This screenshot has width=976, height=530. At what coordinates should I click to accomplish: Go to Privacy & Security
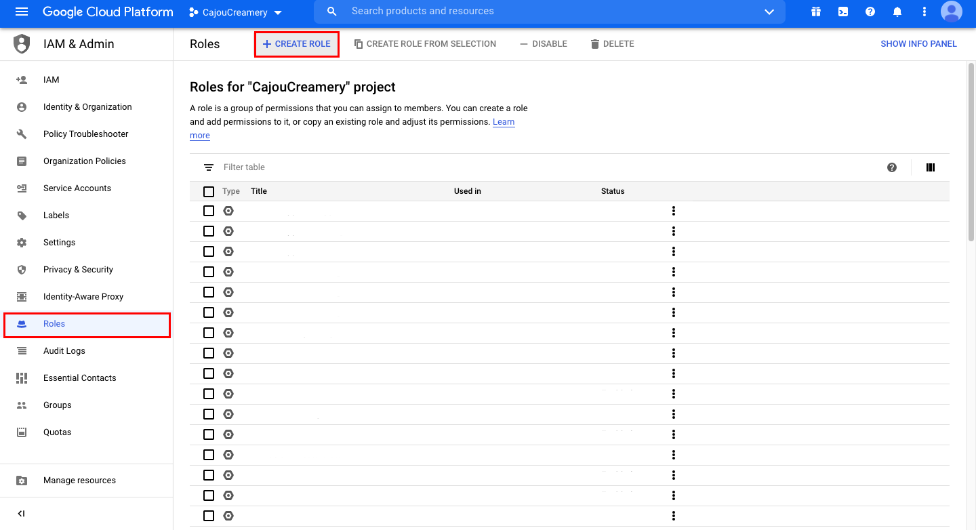click(78, 270)
